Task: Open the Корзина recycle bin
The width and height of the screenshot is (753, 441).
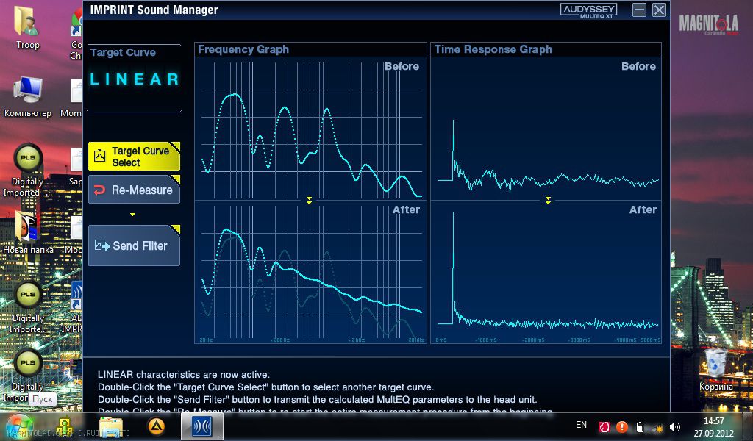Action: point(715,365)
